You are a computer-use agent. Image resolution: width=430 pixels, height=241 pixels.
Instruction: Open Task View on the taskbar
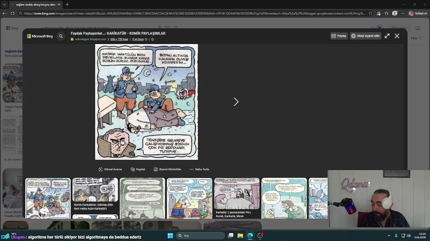(231, 236)
